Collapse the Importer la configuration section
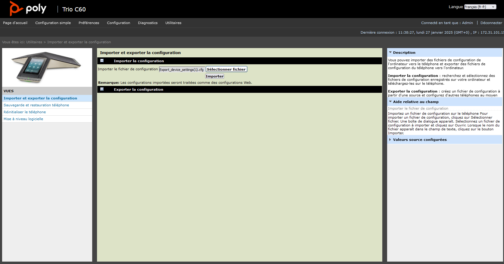This screenshot has width=504, height=264. click(x=102, y=61)
